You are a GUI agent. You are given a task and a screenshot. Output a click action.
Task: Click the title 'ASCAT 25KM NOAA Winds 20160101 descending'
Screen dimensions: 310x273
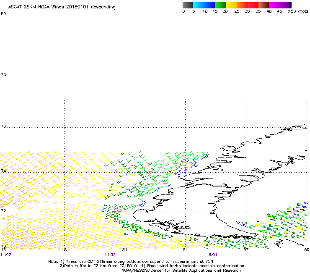point(62,7)
